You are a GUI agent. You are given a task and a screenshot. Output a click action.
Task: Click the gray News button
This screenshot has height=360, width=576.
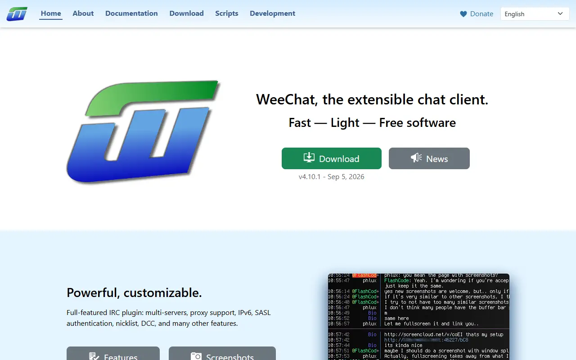[429, 158]
